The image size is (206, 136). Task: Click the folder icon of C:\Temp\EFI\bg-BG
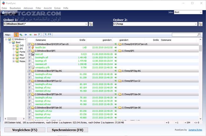tap(120, 71)
